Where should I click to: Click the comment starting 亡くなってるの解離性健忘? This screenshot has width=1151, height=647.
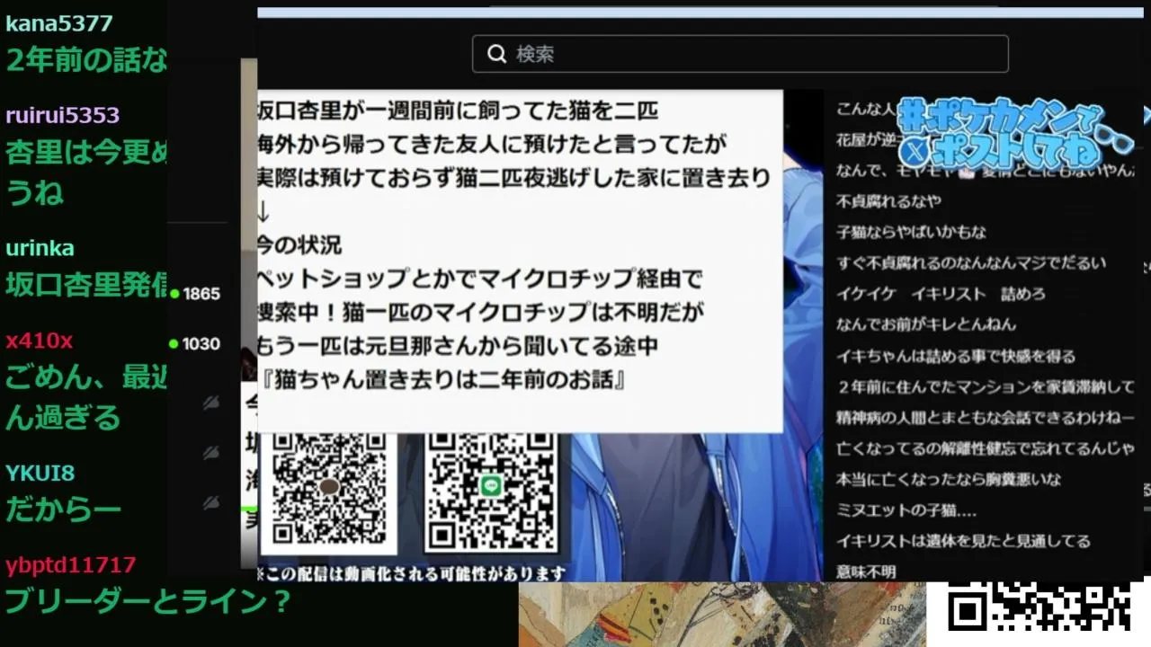click(x=986, y=448)
